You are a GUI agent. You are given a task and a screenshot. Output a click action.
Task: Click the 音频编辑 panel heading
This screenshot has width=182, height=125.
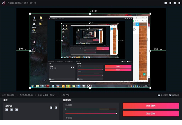tap(67, 100)
